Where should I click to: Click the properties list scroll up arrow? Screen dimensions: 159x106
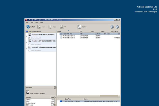[55, 97]
